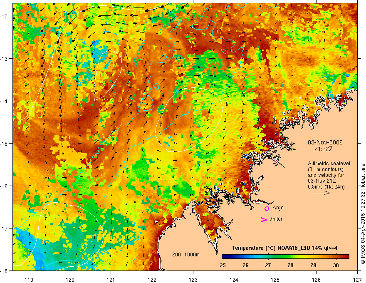Click the dark red end of temperature color bar
Screen dimensions: 366x283
(x=346, y=257)
